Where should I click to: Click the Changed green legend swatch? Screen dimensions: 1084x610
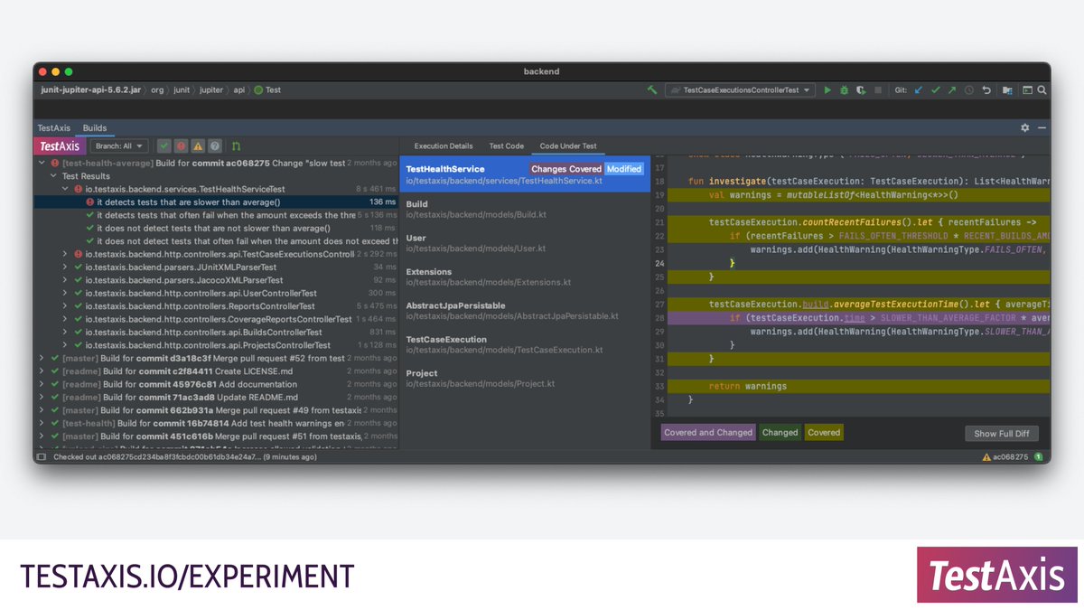pyautogui.click(x=780, y=433)
